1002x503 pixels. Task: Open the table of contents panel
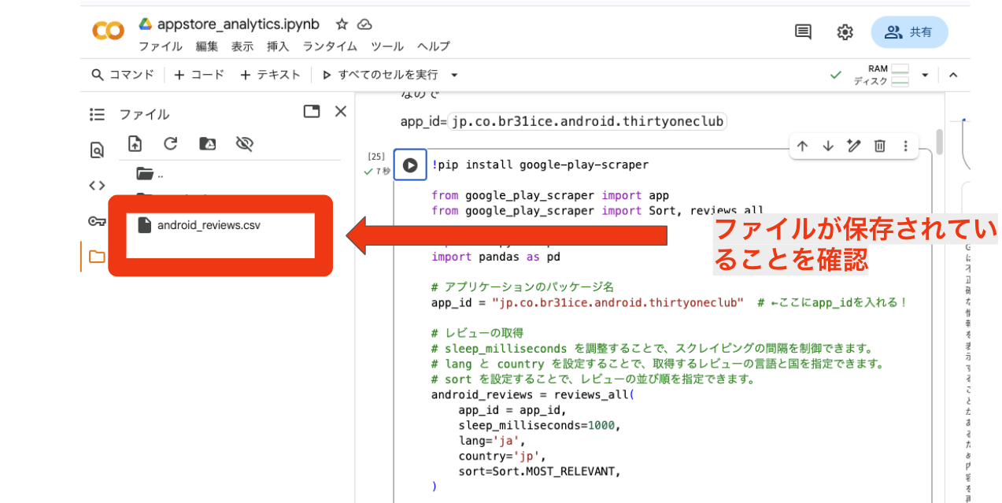97,114
